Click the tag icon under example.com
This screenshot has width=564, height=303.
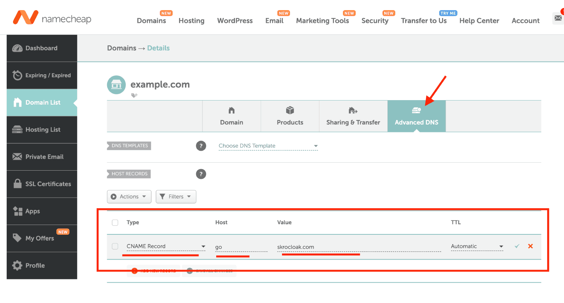coord(134,95)
